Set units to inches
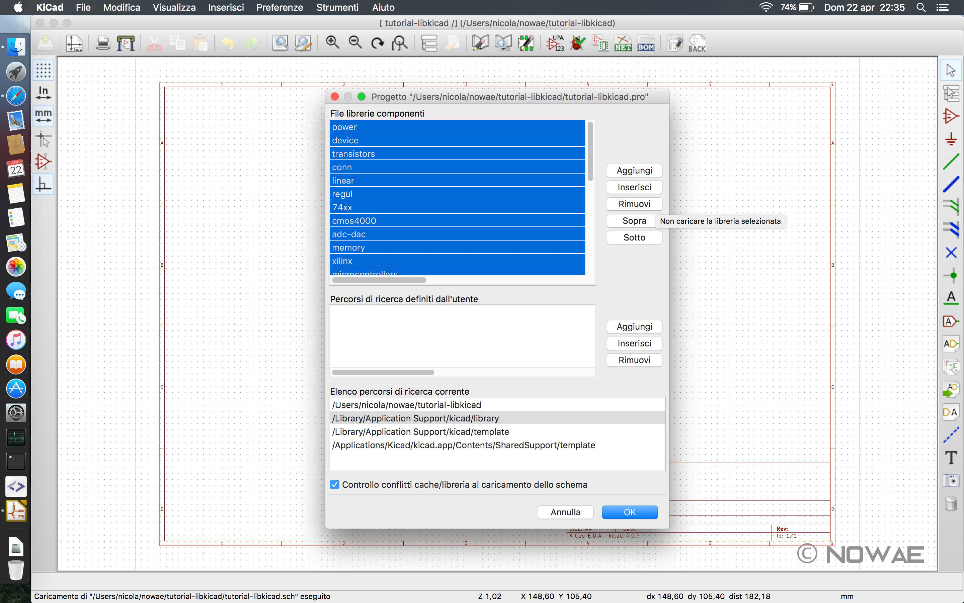The width and height of the screenshot is (964, 603). click(x=44, y=93)
